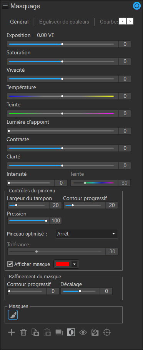This screenshot has width=143, height=350.
Task: Add a new mask with plus icon
Action: pyautogui.click(x=12, y=332)
